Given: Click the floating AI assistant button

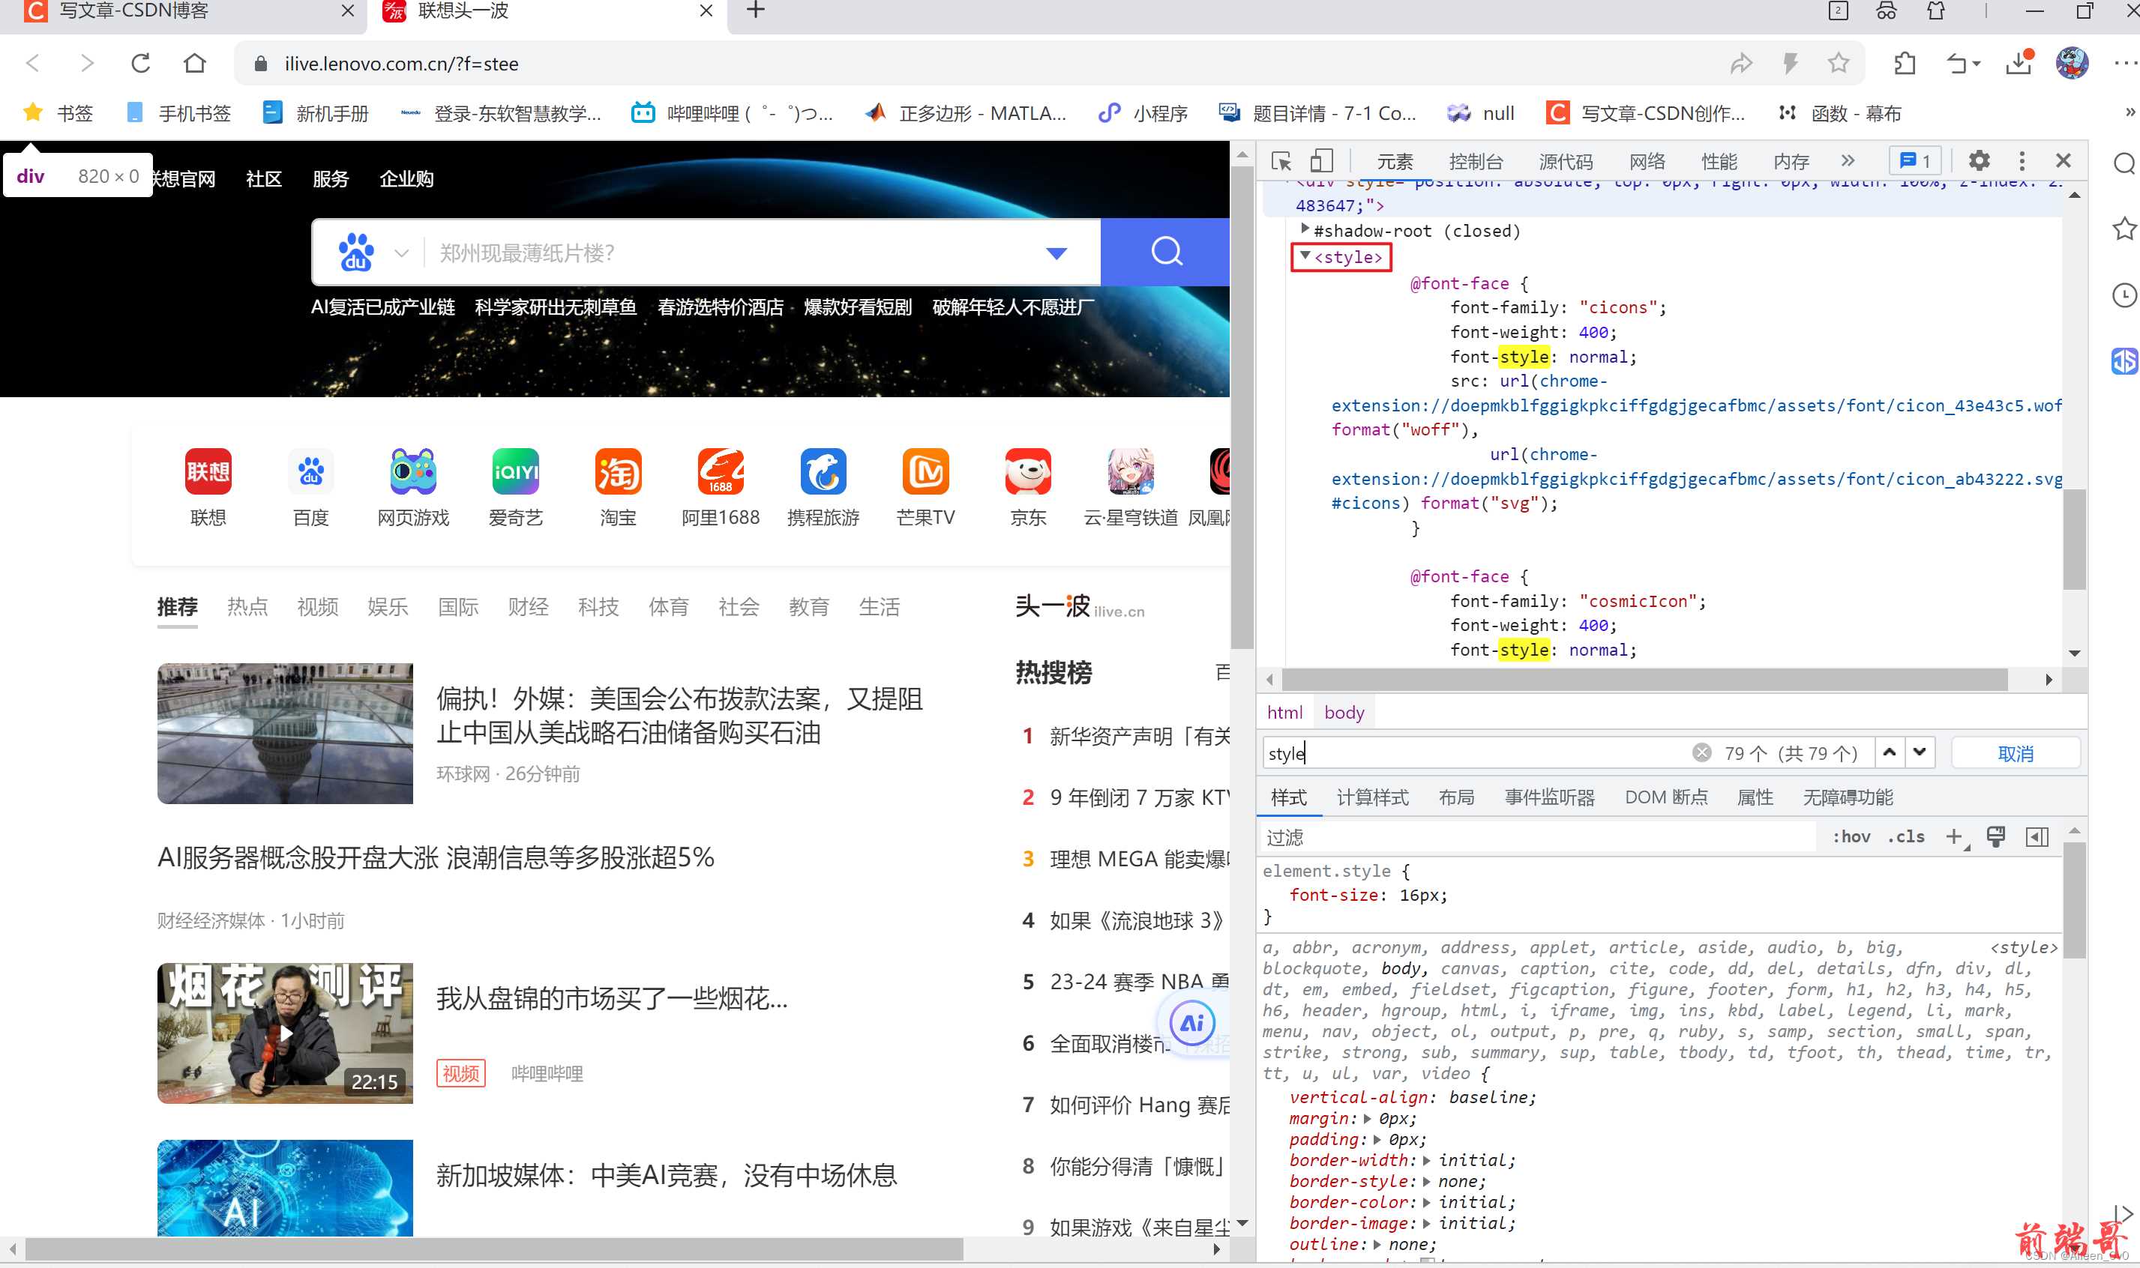Looking at the screenshot, I should 1191,1023.
